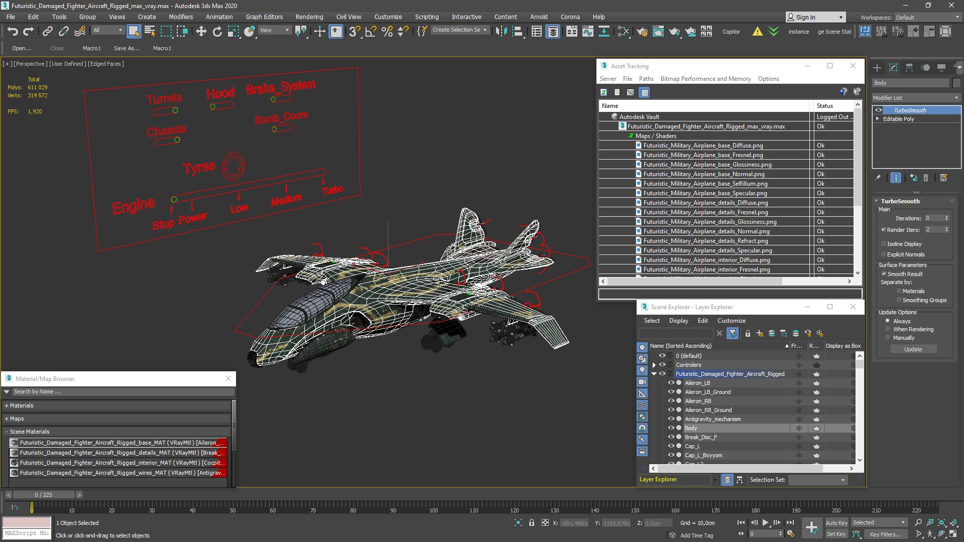964x542 pixels.
Task: Click the Sign In button
Action: [x=816, y=17]
